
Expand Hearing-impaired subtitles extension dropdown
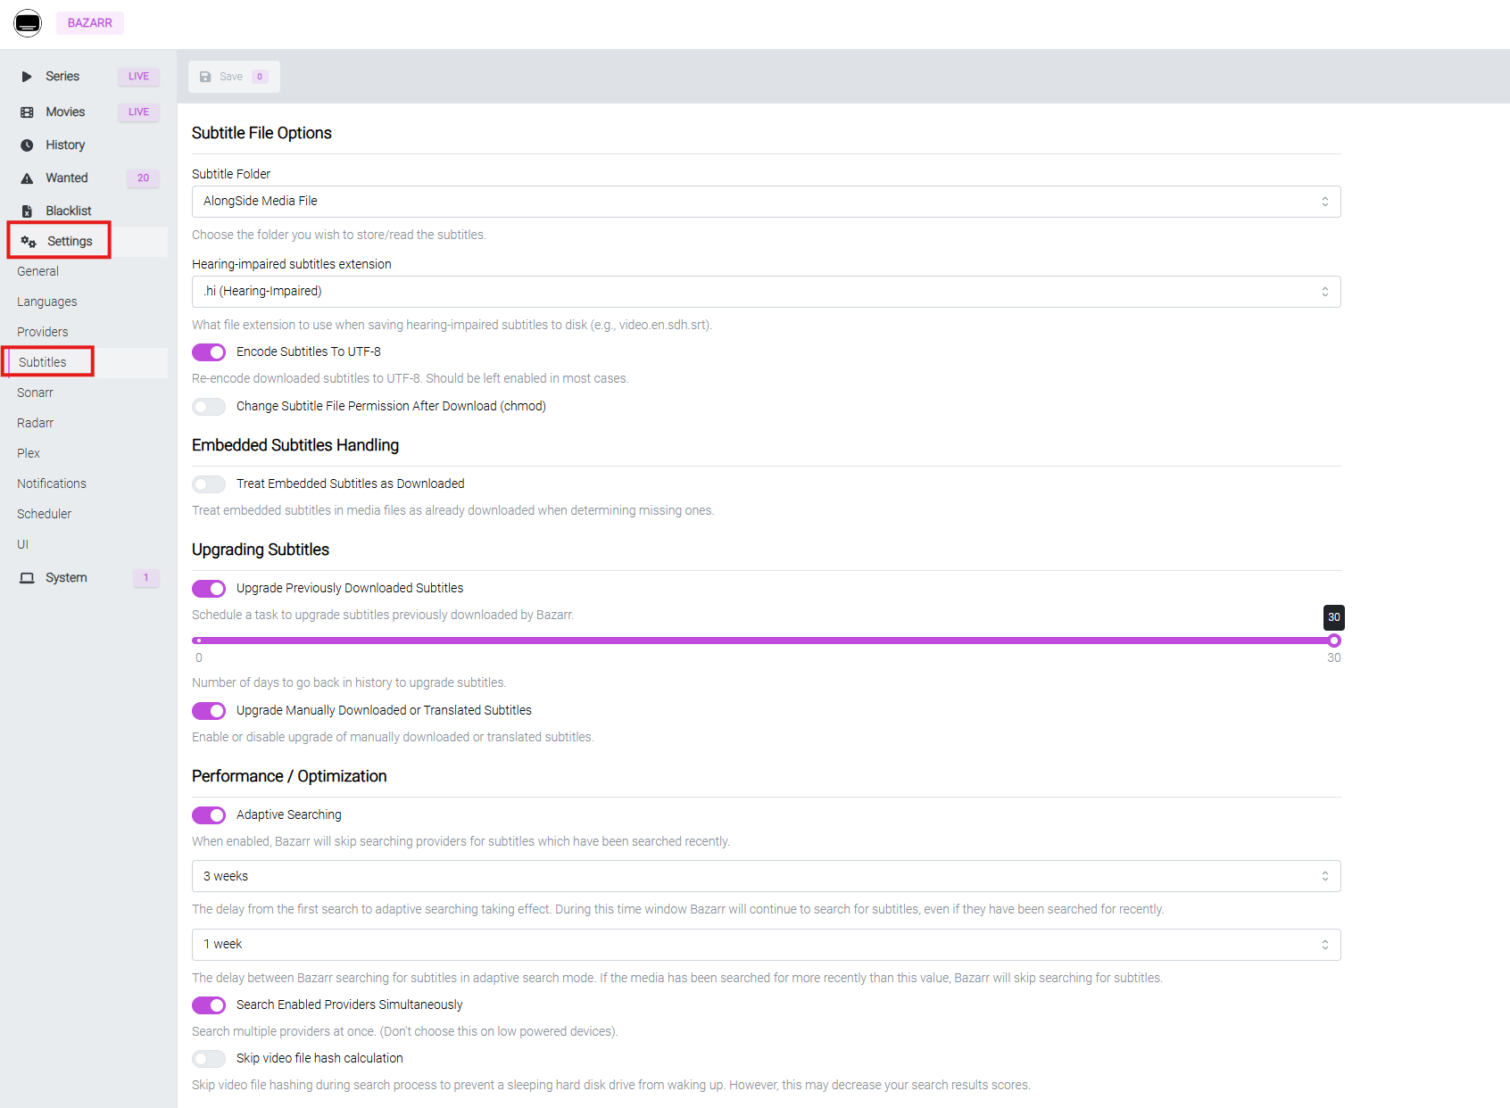[766, 292]
